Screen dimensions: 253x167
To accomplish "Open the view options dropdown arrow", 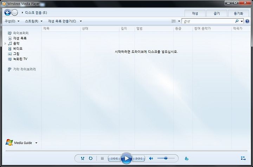I will (179, 21).
